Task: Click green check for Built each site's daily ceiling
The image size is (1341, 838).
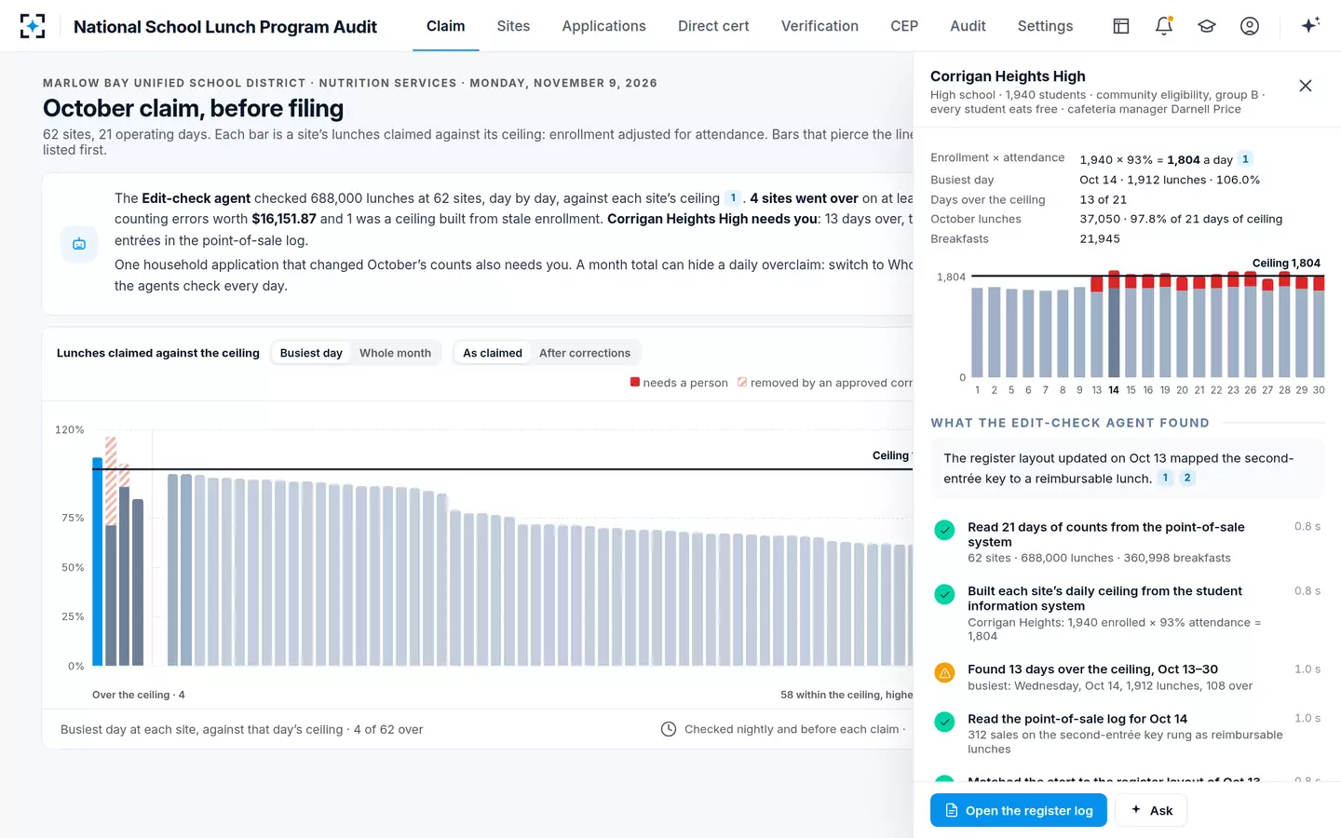Action: [944, 594]
